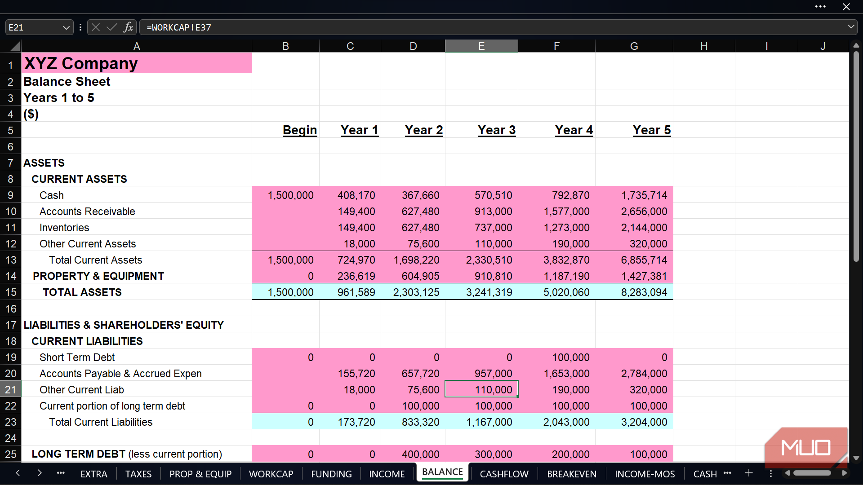Click the Year 4 column heading cell
The height and width of the screenshot is (485, 863).
[556, 130]
